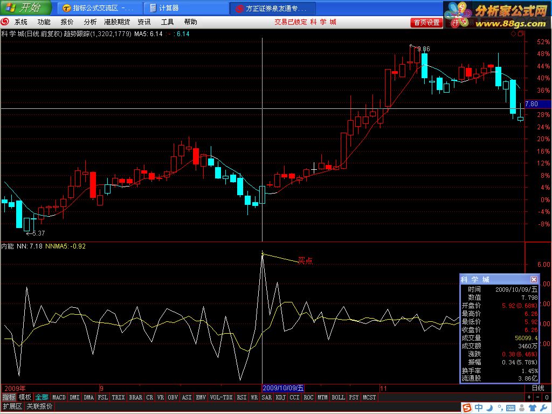Open the 报价 menu
The image size is (552, 414).
point(67,22)
